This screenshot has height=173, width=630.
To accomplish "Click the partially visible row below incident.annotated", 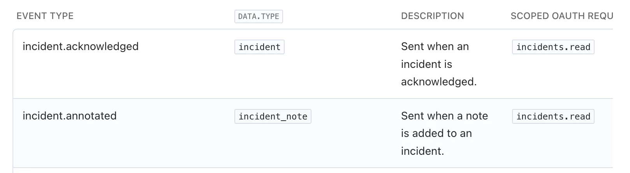I will click(313, 170).
